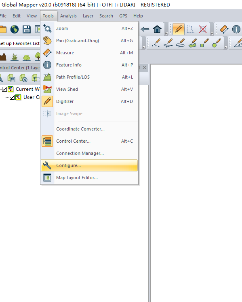Click the Open Data File folder icon
This screenshot has height=302, width=242.
point(3,30)
